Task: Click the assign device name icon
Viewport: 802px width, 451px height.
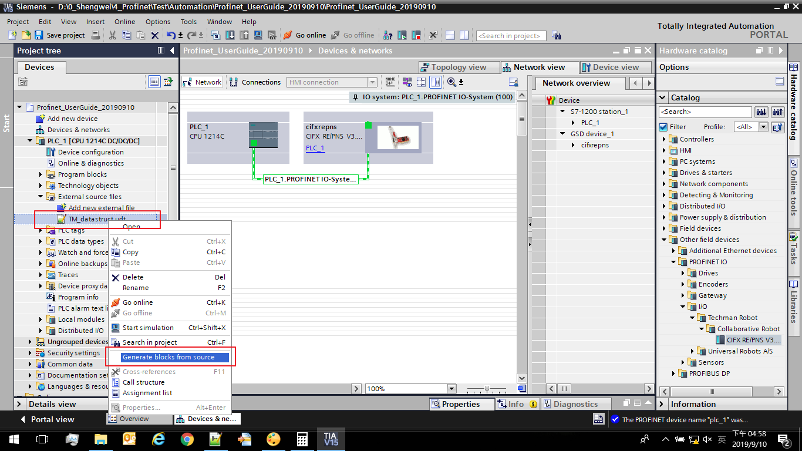Action: [390, 82]
